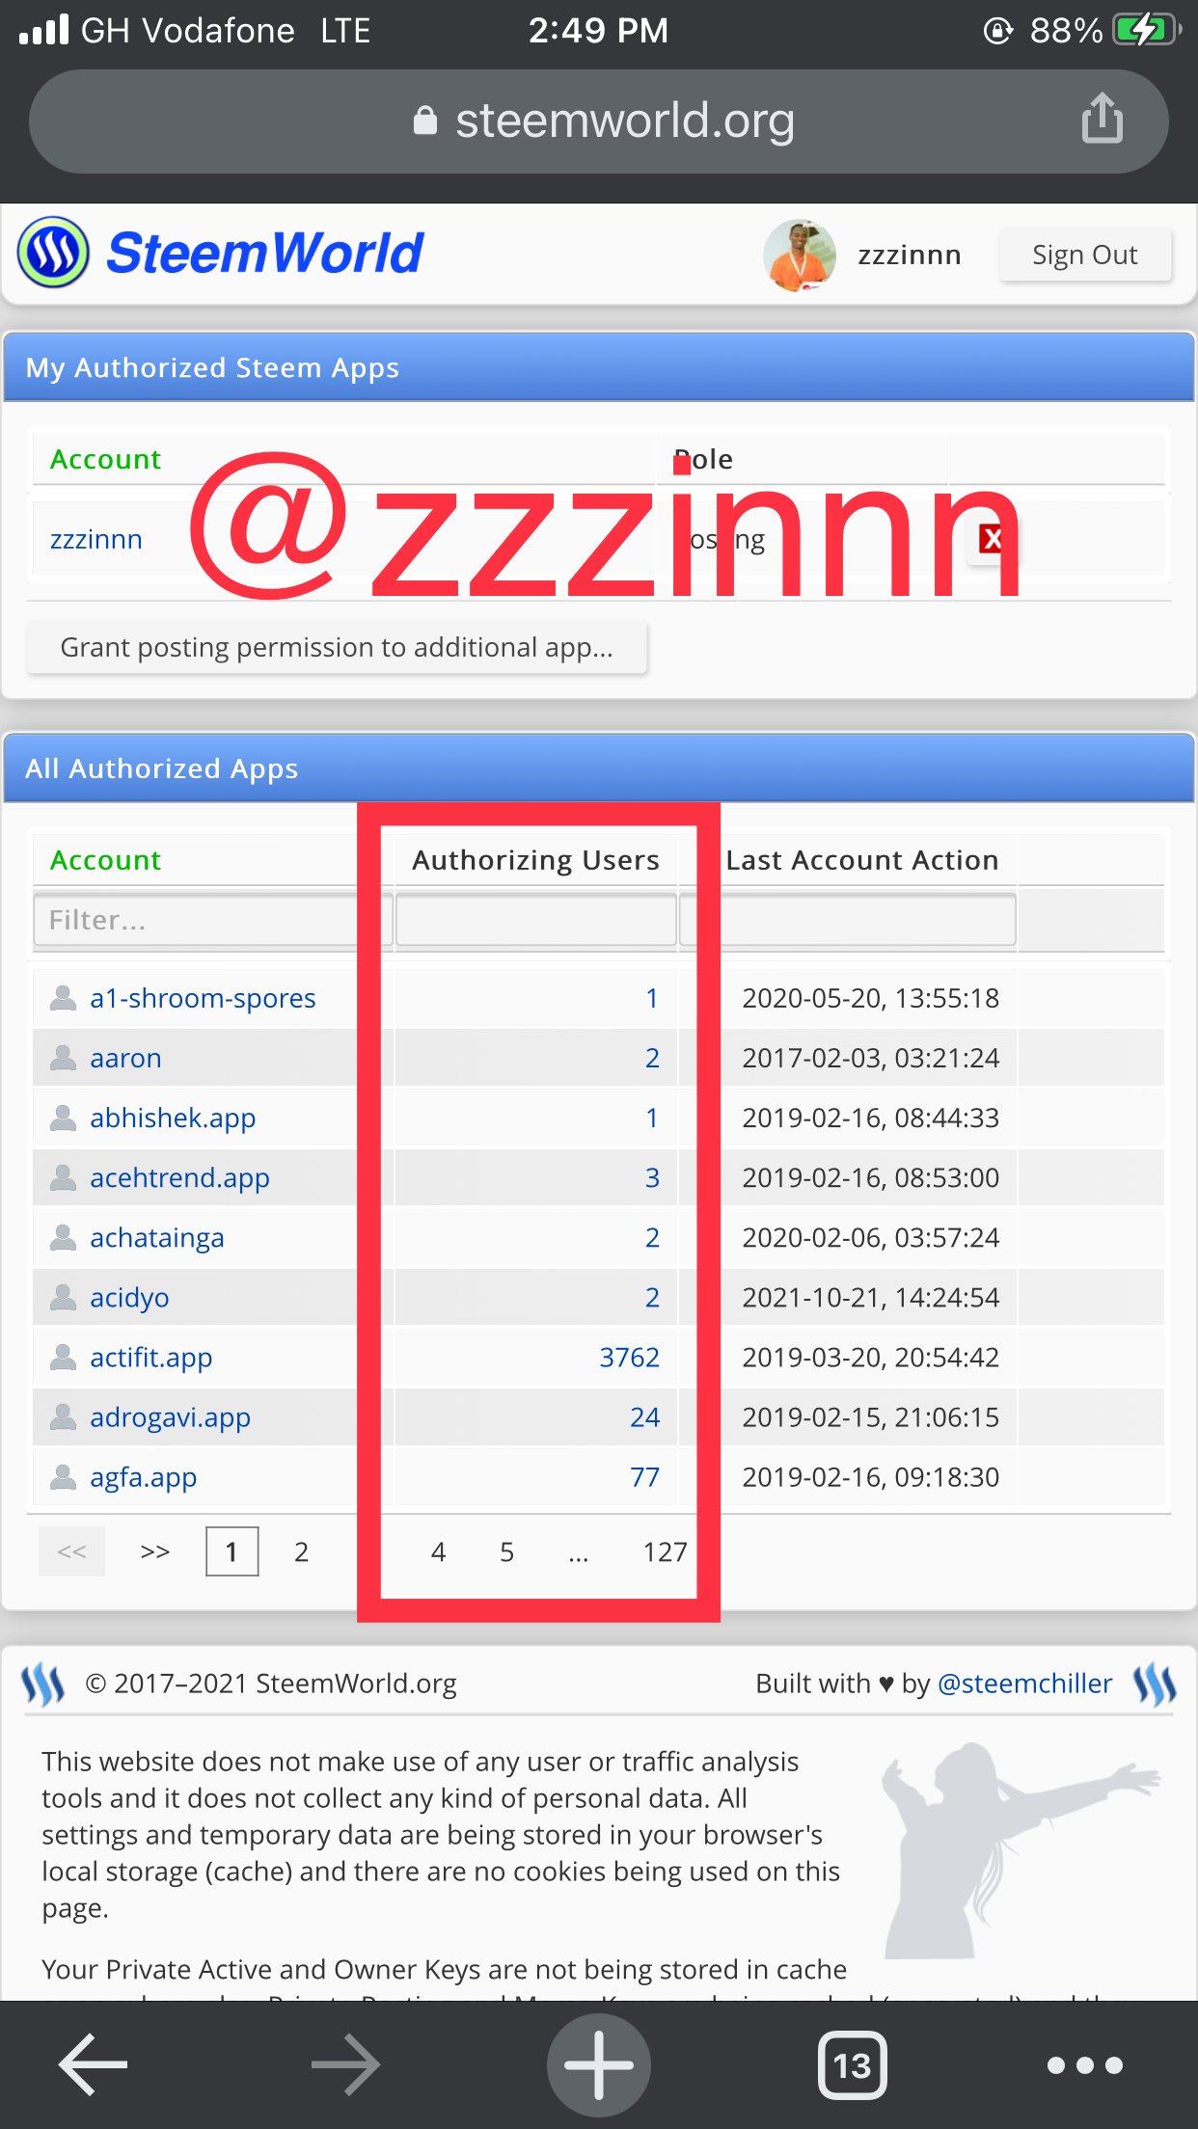Click the Steem logo left of the copyright
1198x2129 pixels.
(x=43, y=1684)
